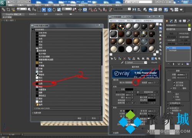Select the 栅格 grid radio button
192x138 pixels.
[x=181, y=88]
